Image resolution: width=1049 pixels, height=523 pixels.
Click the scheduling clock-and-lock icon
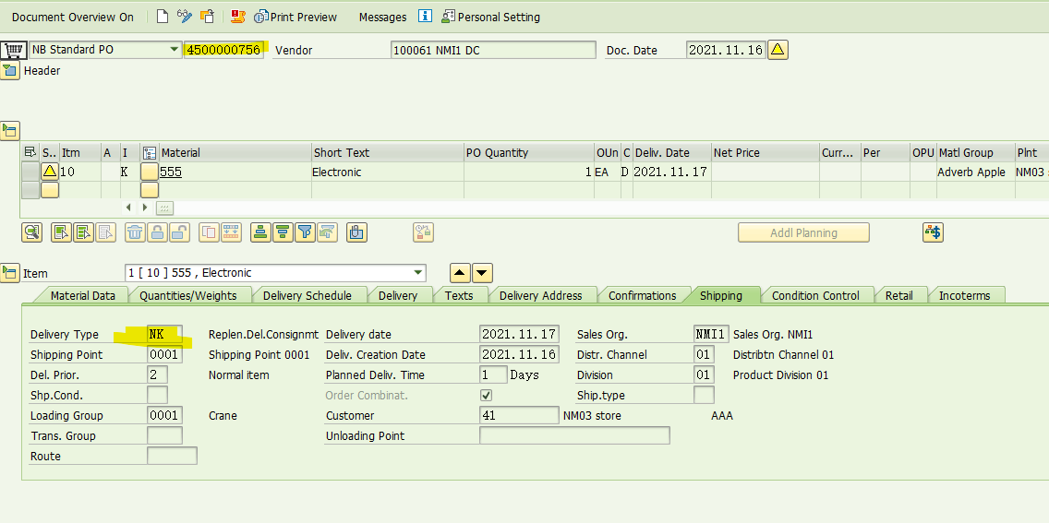tap(423, 232)
